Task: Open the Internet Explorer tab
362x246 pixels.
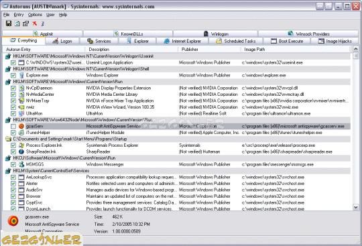Action: tap(182, 41)
